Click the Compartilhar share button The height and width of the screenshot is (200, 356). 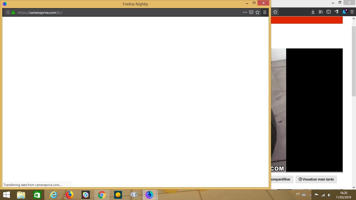click(281, 179)
